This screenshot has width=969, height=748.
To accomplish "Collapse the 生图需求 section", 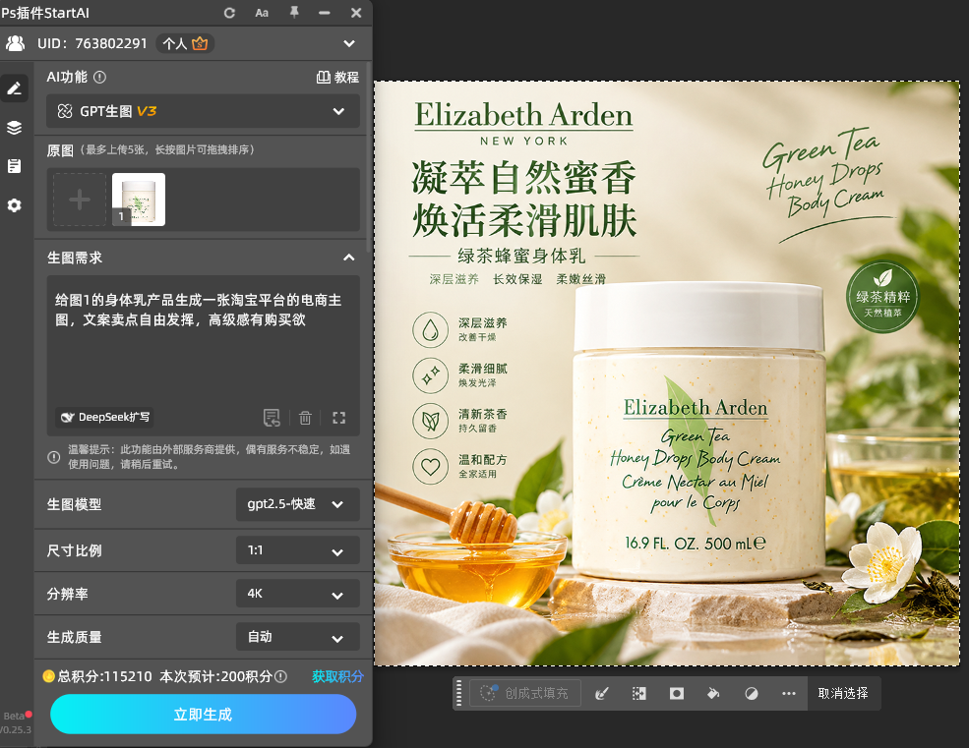I will click(x=349, y=258).
